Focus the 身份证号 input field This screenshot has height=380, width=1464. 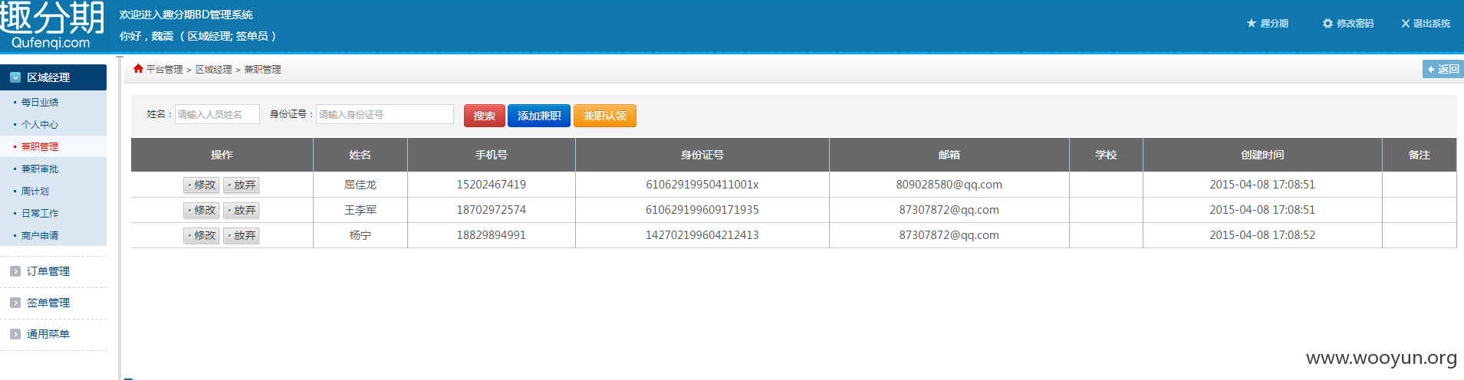click(x=385, y=114)
